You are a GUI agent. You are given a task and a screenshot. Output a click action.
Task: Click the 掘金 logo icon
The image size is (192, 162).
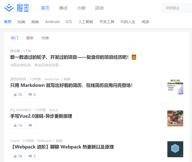[x=9, y=8]
